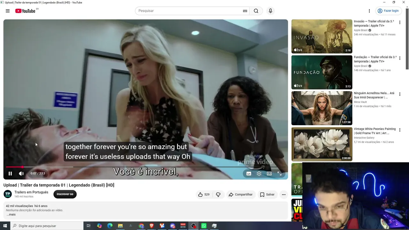Switch to OBS Studio on the taskbar
Viewport: 409px width, 230px height.
click(193, 226)
